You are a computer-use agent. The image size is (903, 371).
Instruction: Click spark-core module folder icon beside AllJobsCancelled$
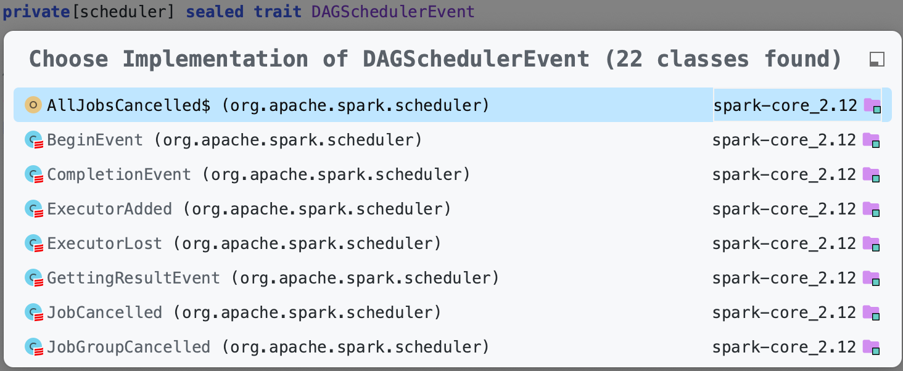(873, 105)
